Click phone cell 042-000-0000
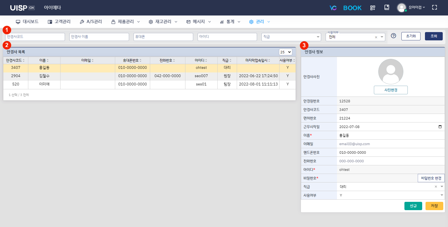The height and width of the screenshot is (227, 448). [167, 76]
